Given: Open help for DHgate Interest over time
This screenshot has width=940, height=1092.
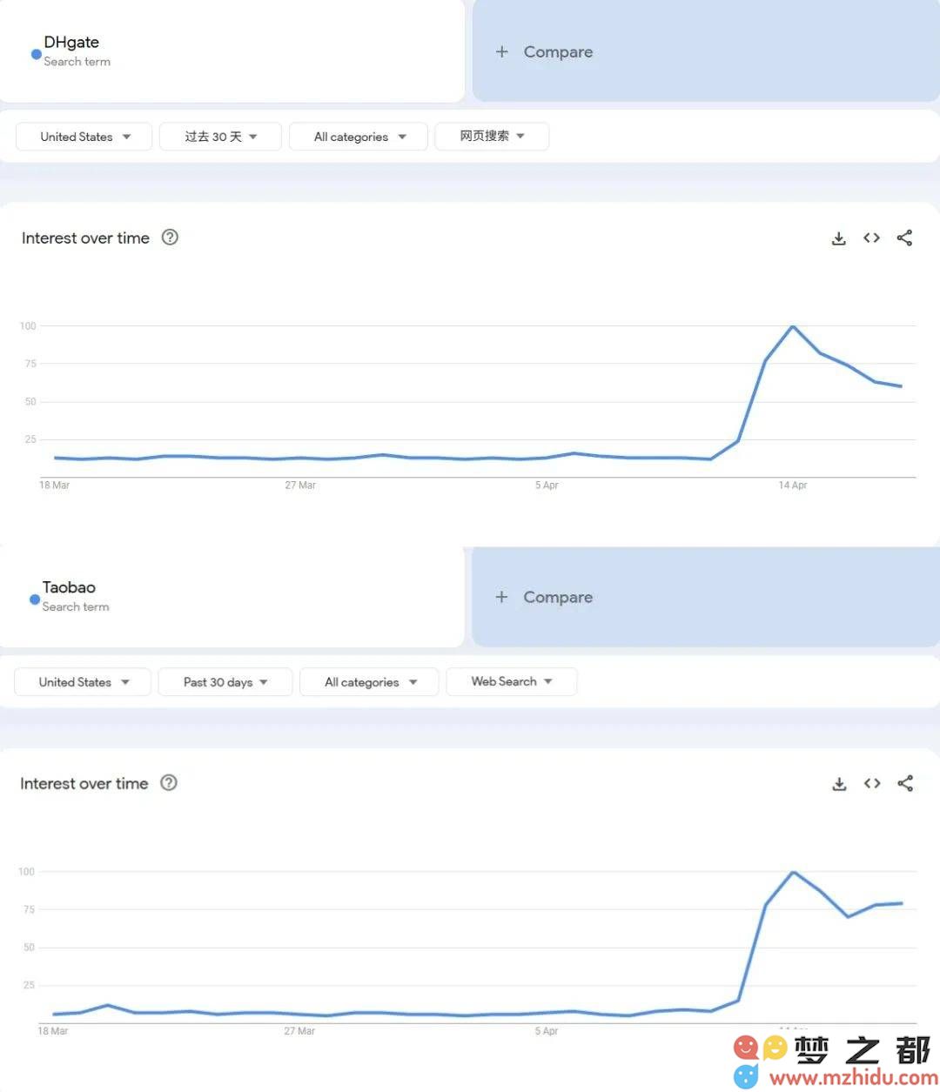Looking at the screenshot, I should (171, 237).
